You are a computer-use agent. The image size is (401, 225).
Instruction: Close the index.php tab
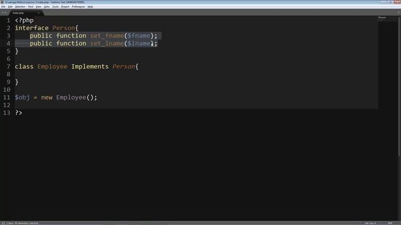39,12
